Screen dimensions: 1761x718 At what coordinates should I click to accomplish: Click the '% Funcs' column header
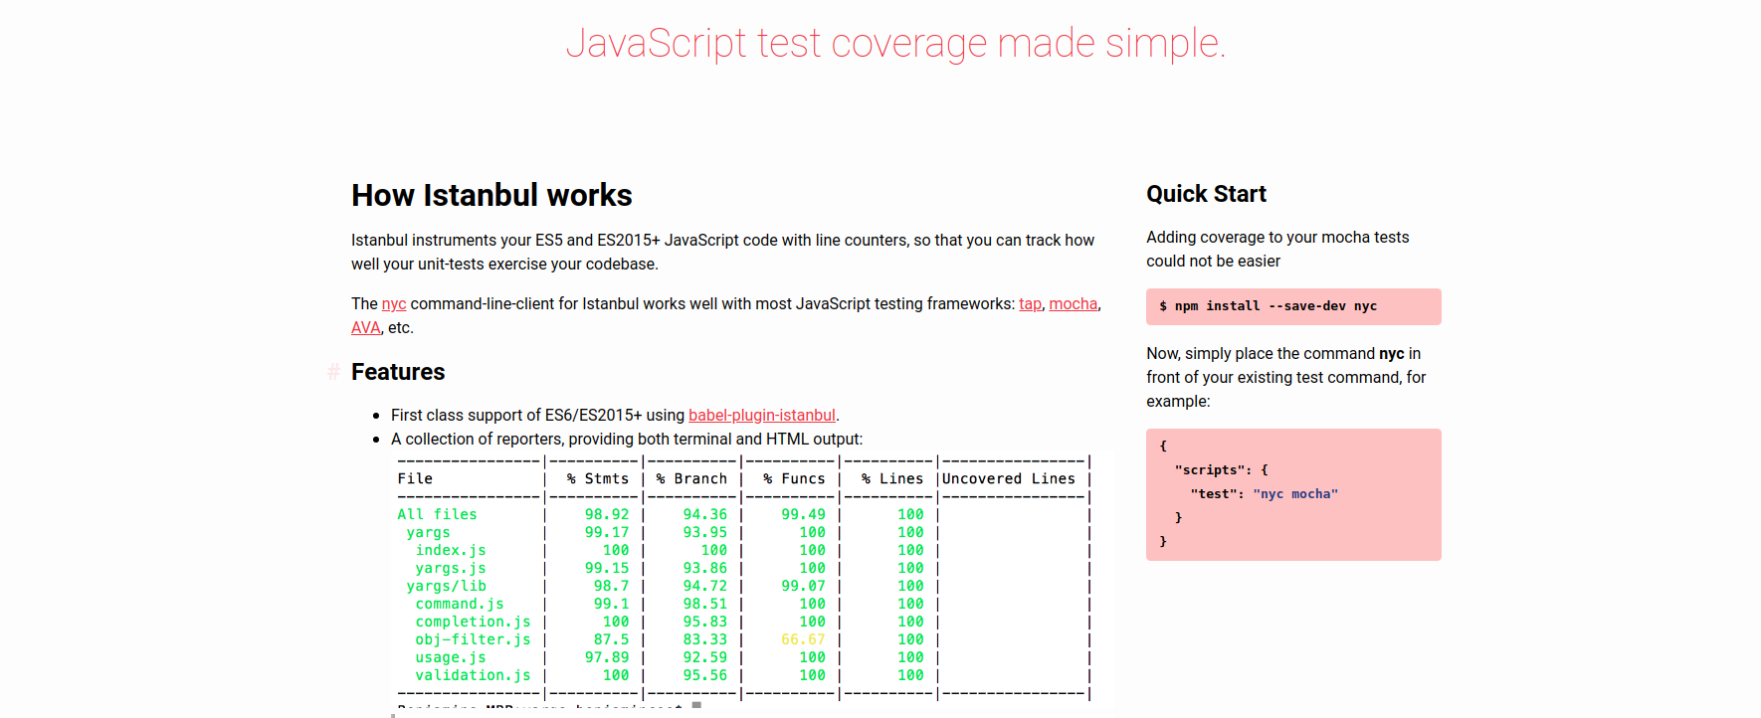coord(794,478)
